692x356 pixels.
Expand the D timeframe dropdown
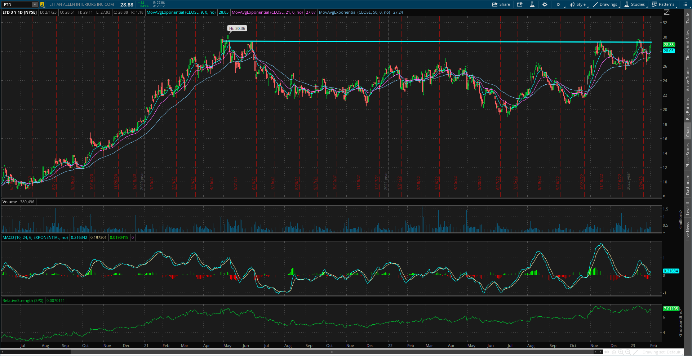pyautogui.click(x=558, y=4)
